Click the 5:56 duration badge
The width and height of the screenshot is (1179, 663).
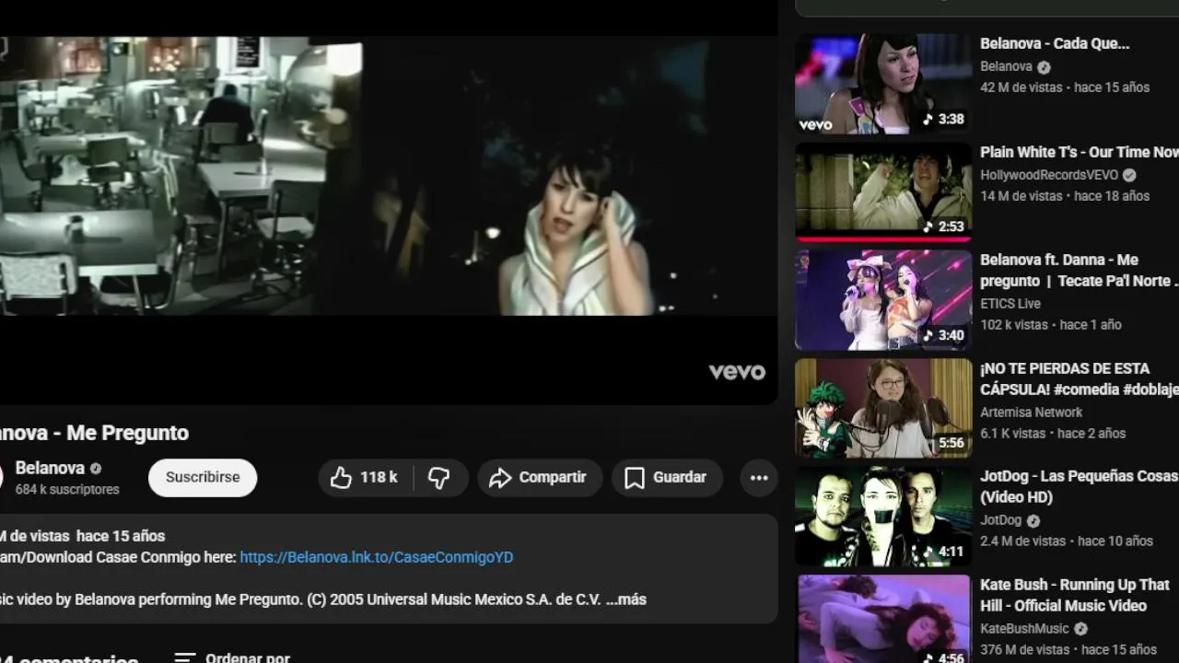951,443
